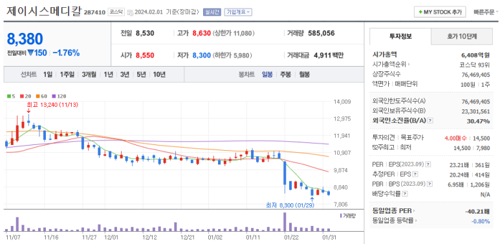Click the 시가 value 8,550
The height and width of the screenshot is (244, 500).
point(145,56)
